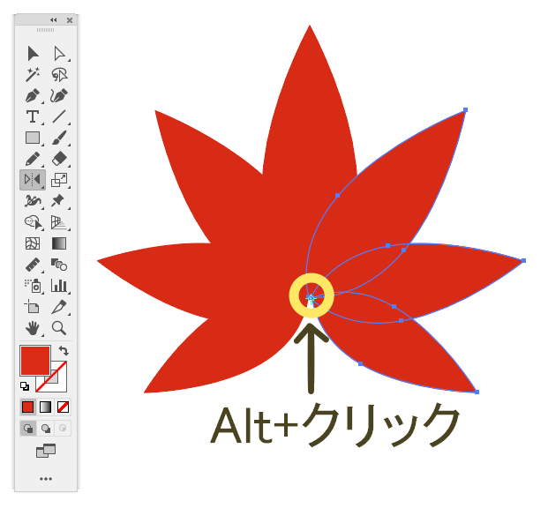Viewport: 548px width, 508px height.
Task: Select the Gradient tool
Action: click(59, 243)
